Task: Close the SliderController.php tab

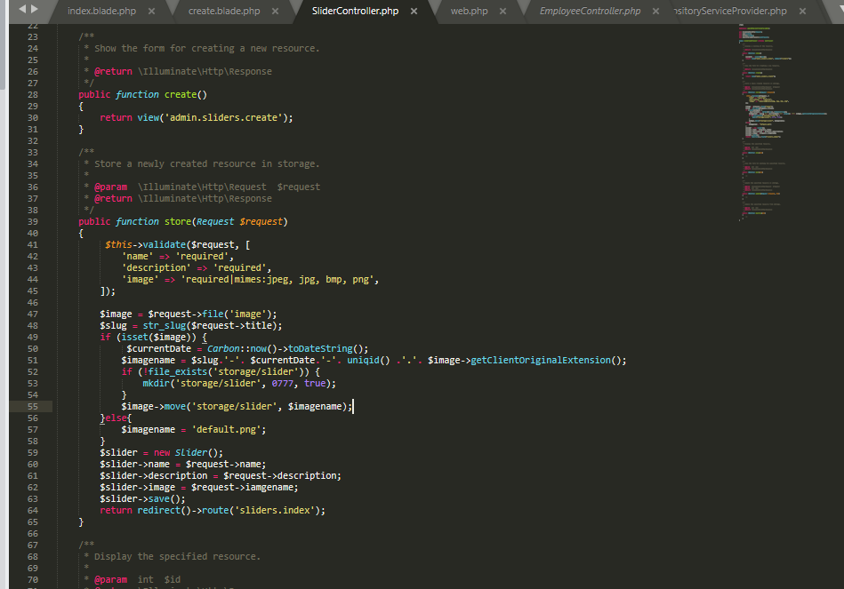Action: (413, 12)
